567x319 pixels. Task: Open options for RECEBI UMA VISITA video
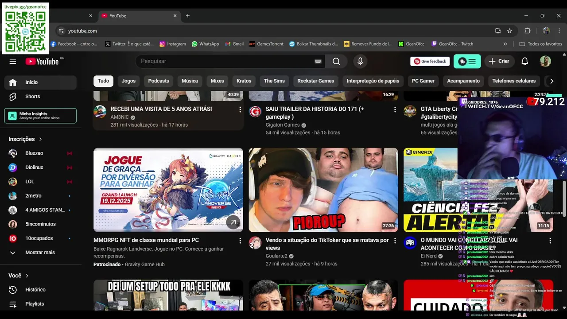(240, 109)
